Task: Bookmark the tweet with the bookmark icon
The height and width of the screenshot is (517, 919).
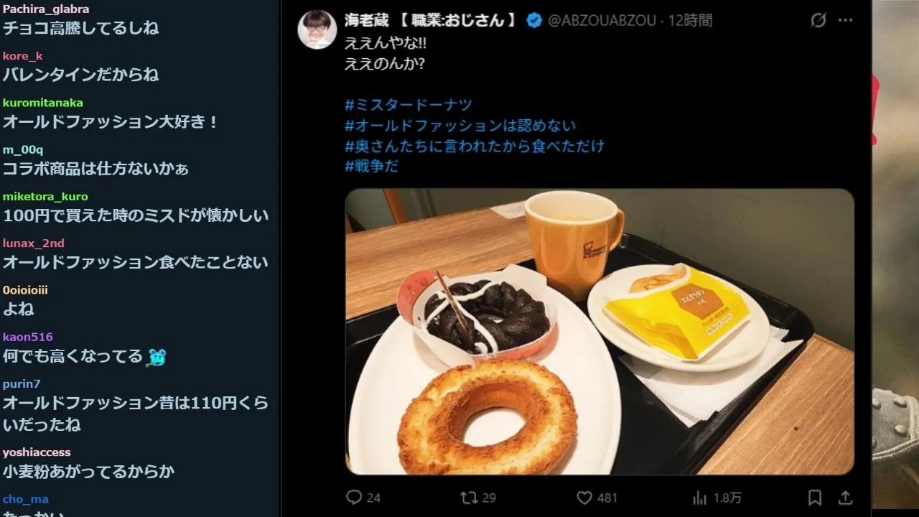Action: tap(815, 497)
